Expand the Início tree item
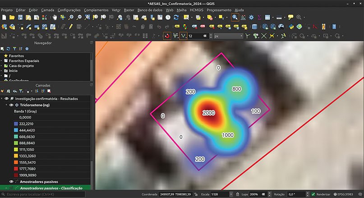 tap(1, 71)
